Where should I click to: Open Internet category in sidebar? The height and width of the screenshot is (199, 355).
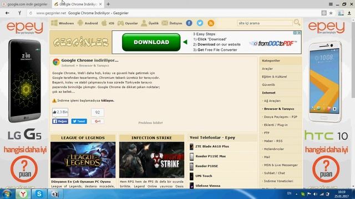(x=268, y=93)
